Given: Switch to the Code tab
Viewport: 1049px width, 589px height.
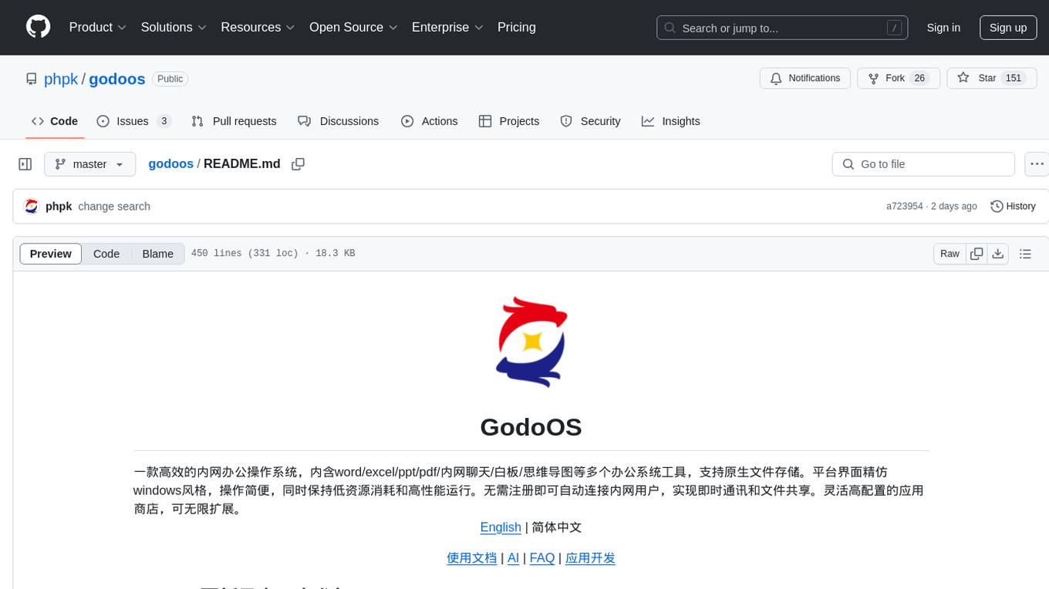Looking at the screenshot, I should pos(55,121).
